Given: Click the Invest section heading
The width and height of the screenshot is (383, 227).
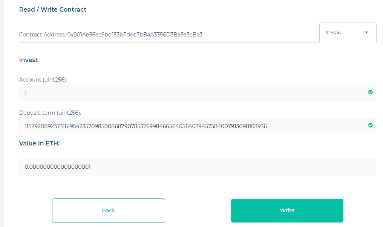Looking at the screenshot, I should click(28, 60).
